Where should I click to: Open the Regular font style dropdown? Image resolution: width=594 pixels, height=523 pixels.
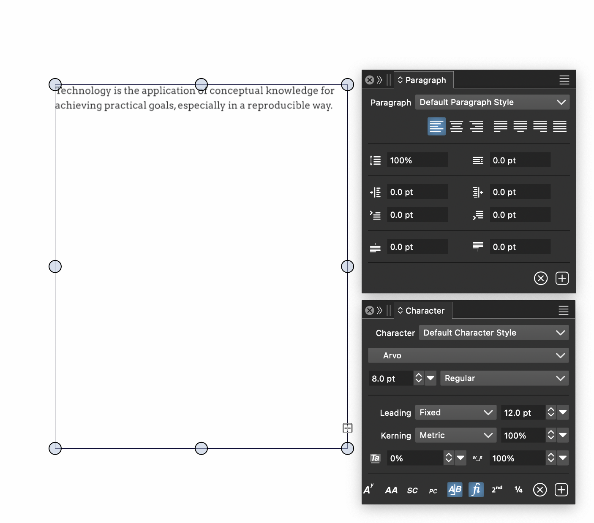pos(504,378)
